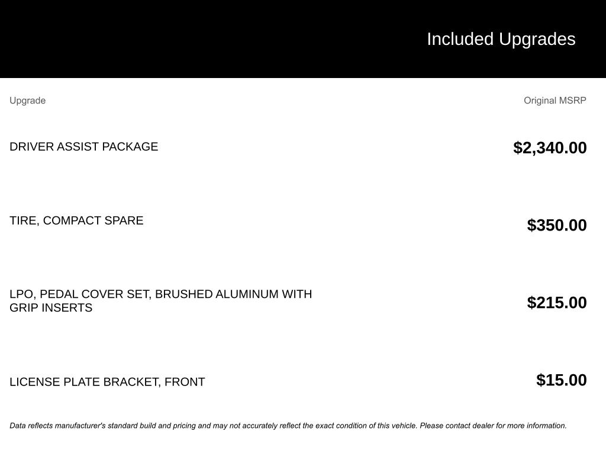Click the word FRONT in last row
The height and width of the screenshot is (454, 606).
185,382
